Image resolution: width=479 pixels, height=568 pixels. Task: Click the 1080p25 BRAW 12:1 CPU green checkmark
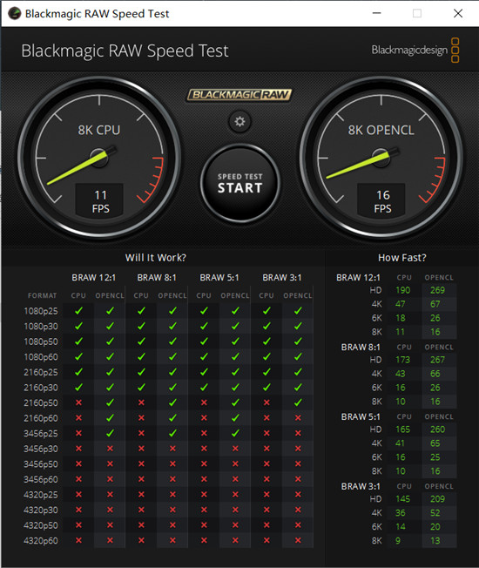pyautogui.click(x=78, y=311)
